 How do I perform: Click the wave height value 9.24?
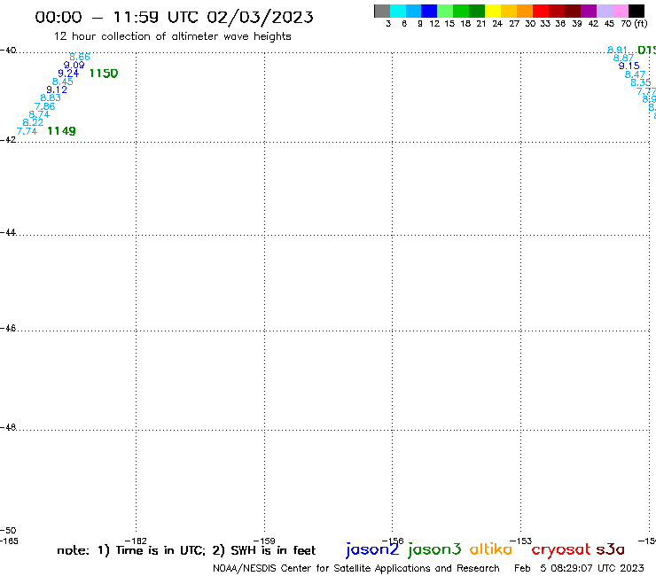(68, 74)
